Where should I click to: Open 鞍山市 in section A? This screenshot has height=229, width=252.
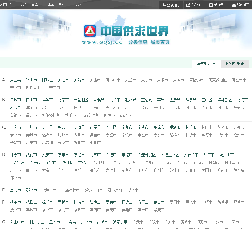31,80
